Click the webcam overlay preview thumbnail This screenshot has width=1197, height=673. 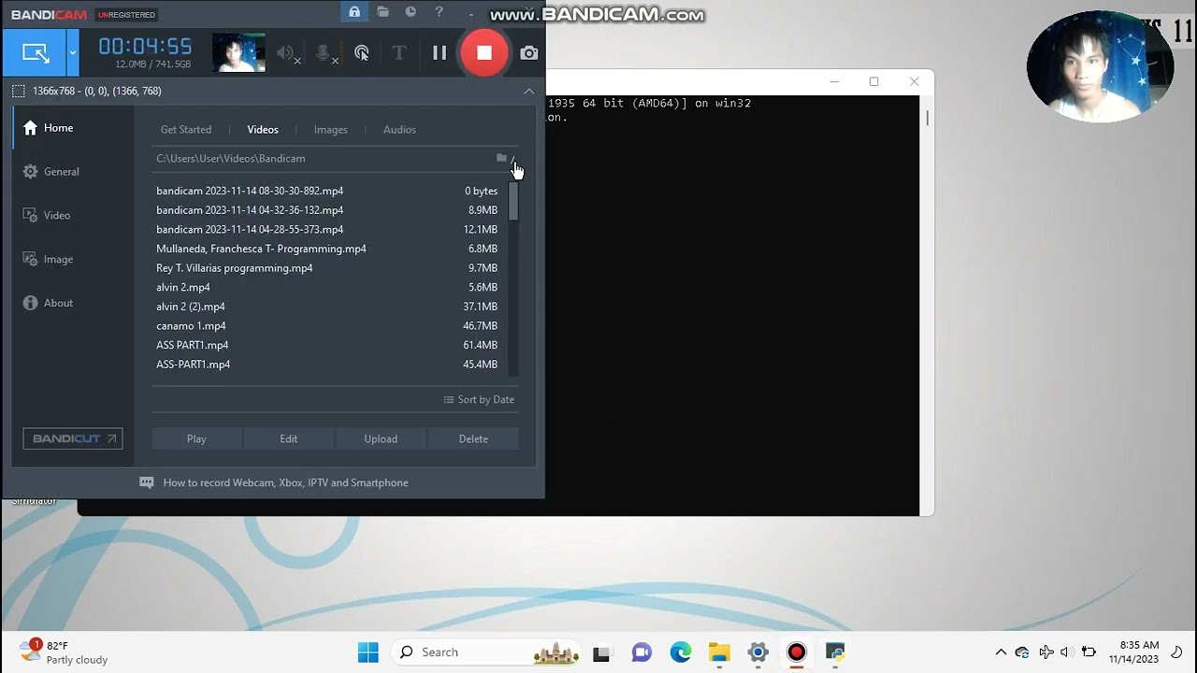238,53
